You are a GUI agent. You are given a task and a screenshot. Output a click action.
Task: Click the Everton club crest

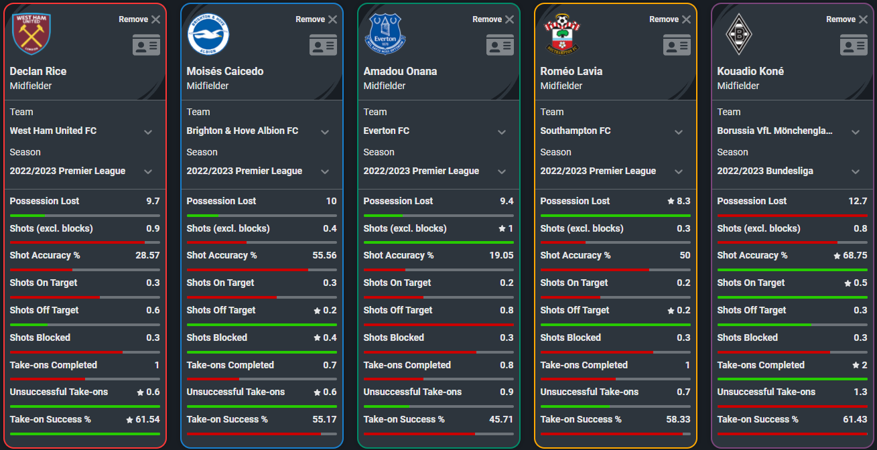point(385,34)
